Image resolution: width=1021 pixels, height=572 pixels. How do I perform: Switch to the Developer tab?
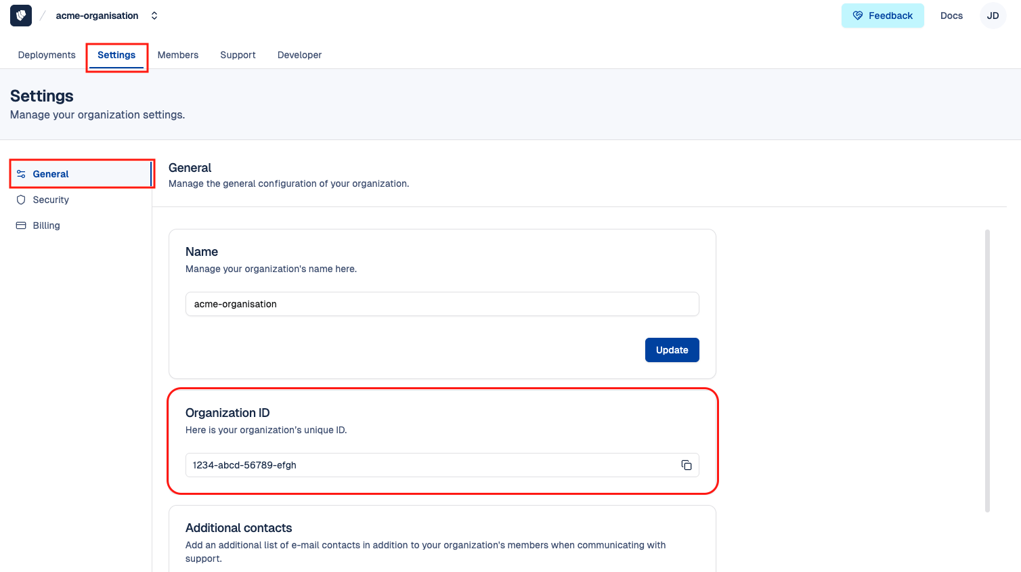coord(299,55)
